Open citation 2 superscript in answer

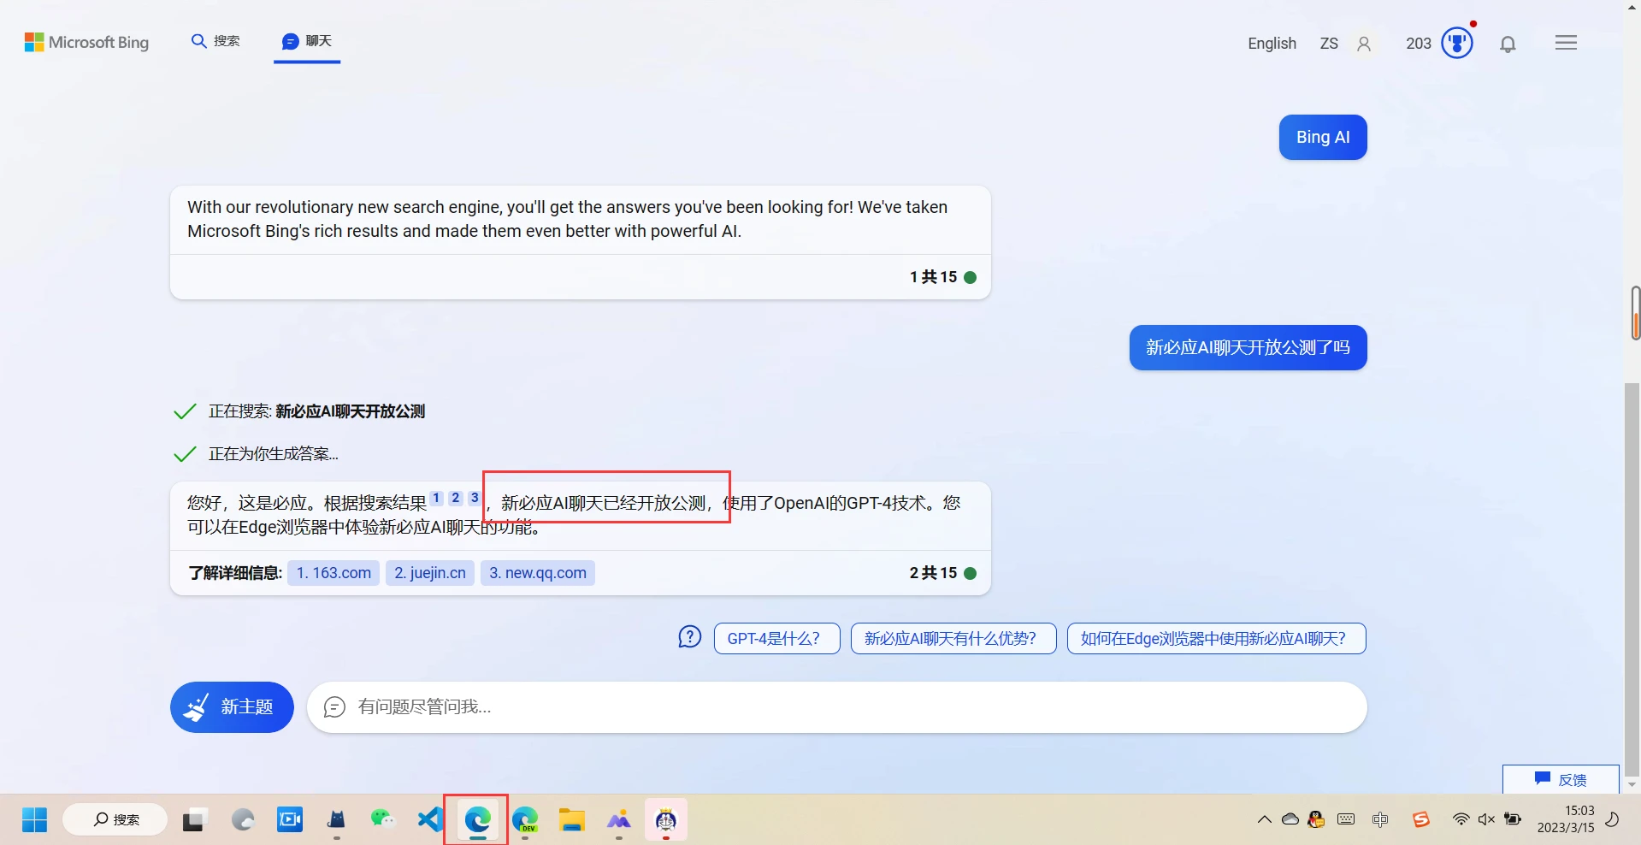(x=456, y=498)
